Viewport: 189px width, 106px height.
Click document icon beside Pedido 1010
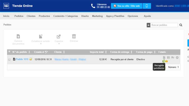click(14, 59)
